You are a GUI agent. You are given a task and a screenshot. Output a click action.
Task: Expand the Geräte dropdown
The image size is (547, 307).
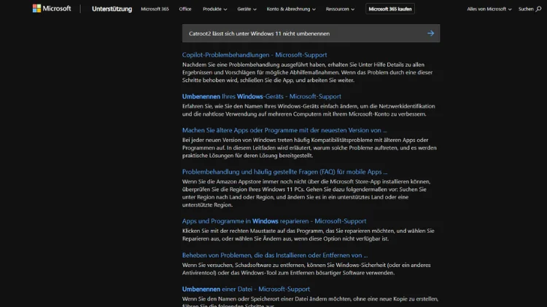click(247, 9)
